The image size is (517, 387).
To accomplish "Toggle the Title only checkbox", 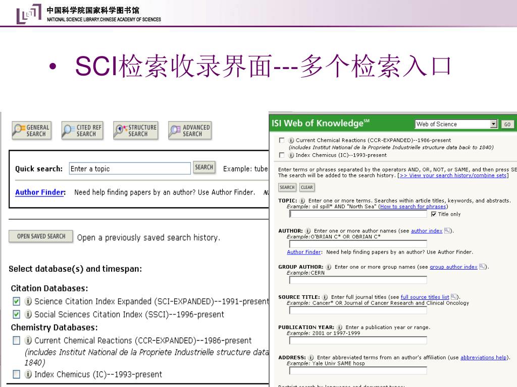I will coord(434,214).
